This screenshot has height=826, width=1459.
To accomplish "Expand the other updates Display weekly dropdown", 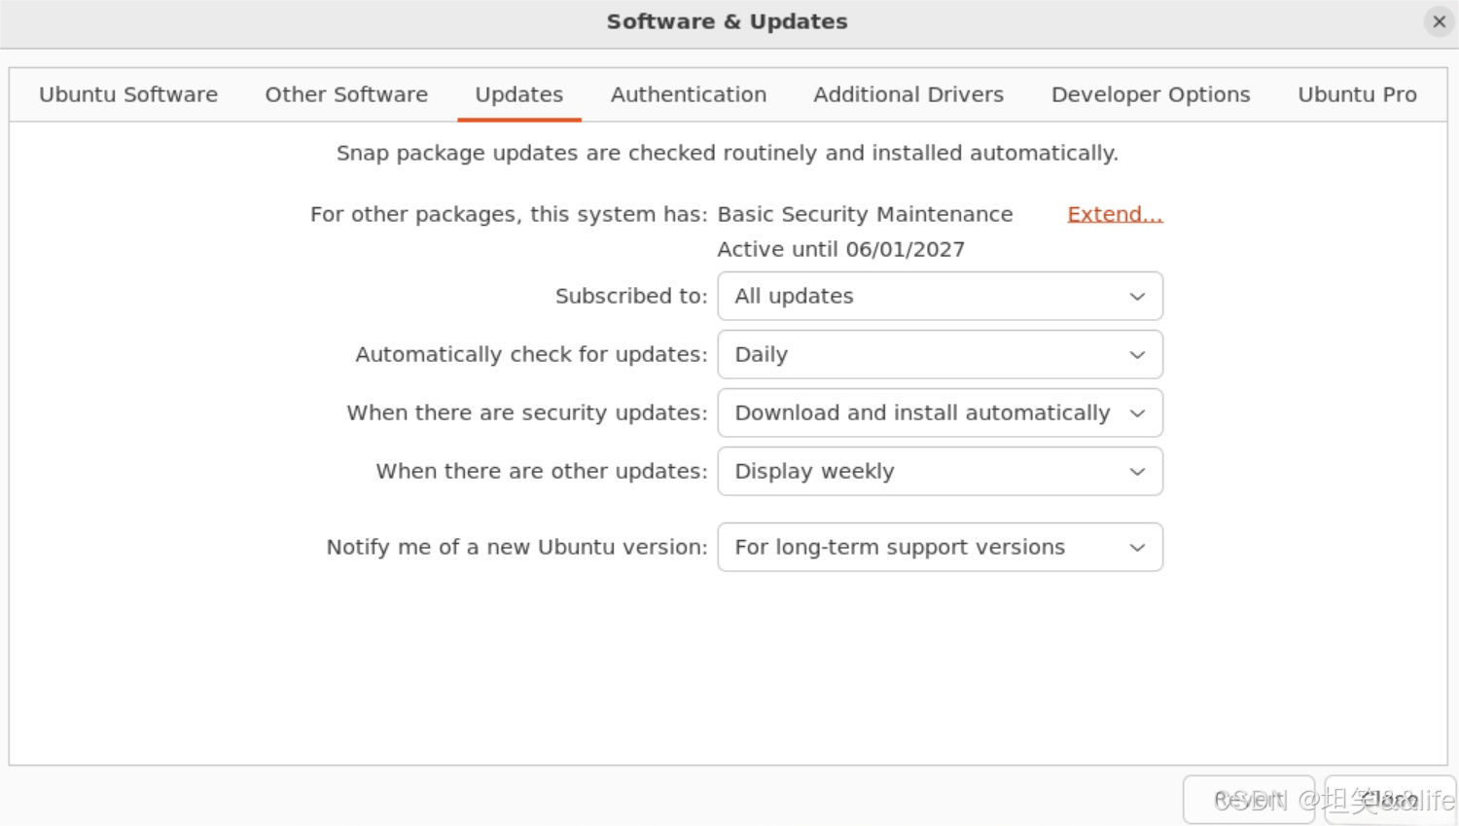I will tap(941, 471).
